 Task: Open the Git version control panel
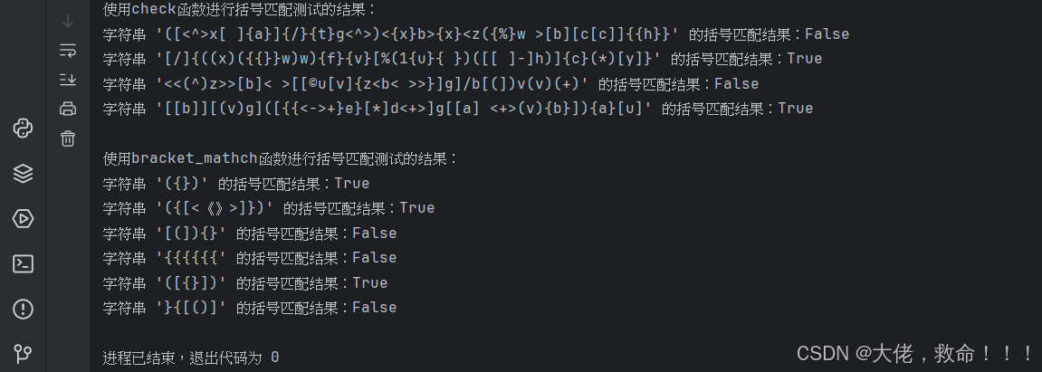pyautogui.click(x=24, y=353)
